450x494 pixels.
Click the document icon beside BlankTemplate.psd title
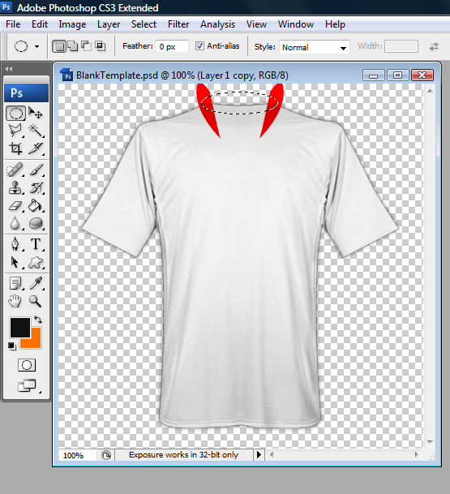click(66, 75)
